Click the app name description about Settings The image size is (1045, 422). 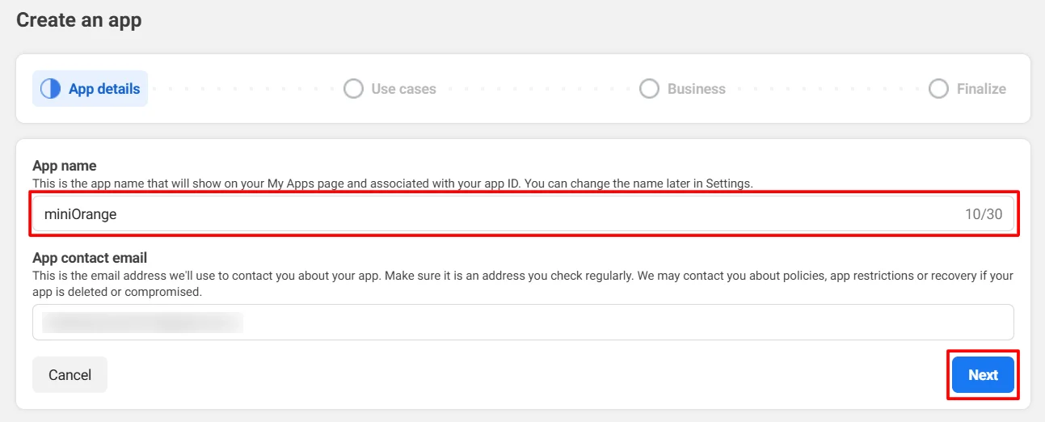pos(392,184)
